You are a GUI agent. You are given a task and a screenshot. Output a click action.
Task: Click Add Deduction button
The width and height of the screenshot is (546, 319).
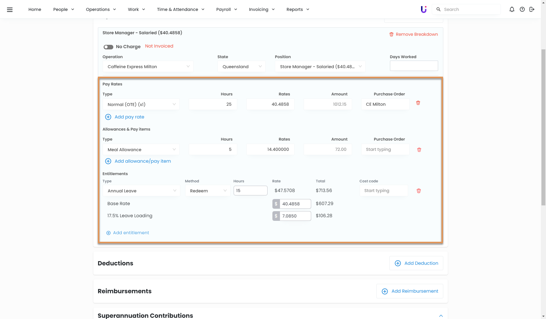[416, 263]
